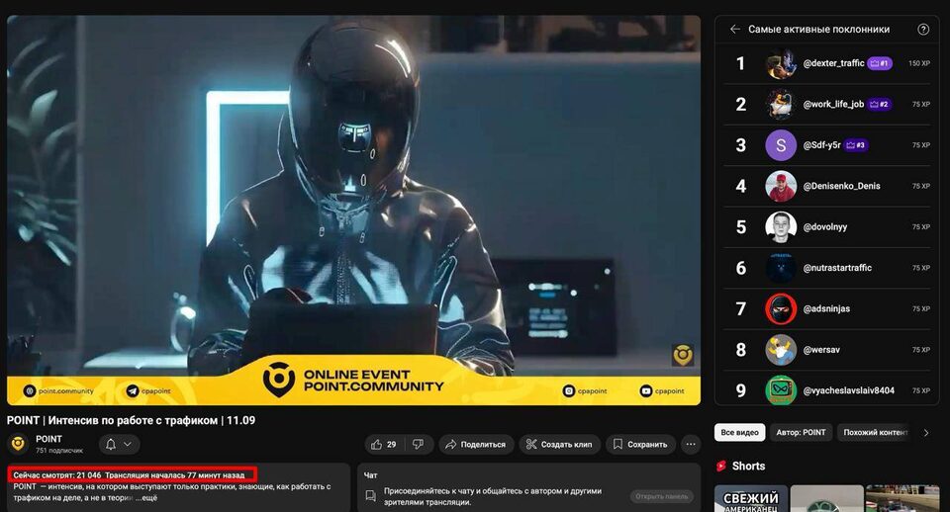
Task: Go back using the fans panel arrow
Action: click(734, 30)
